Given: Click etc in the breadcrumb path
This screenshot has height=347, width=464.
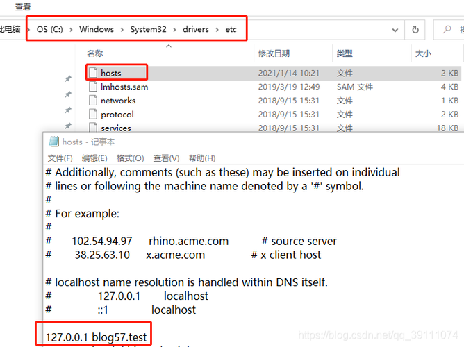Looking at the screenshot, I should [231, 29].
